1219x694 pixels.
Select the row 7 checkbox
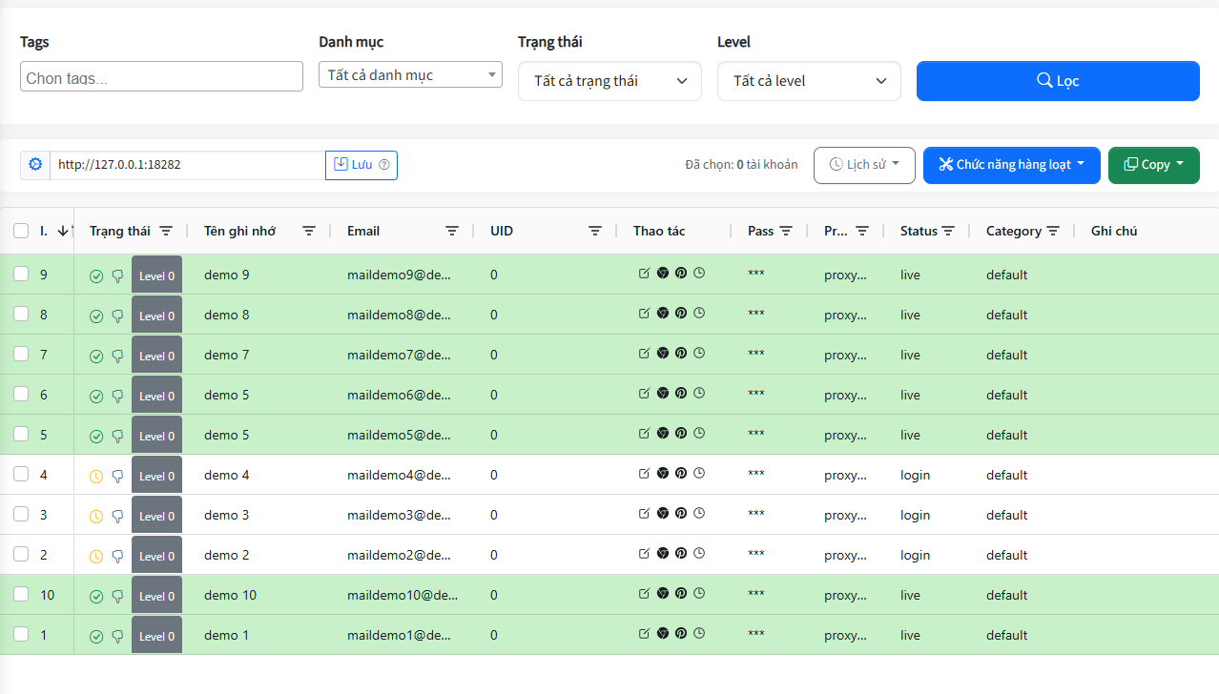tap(21, 355)
